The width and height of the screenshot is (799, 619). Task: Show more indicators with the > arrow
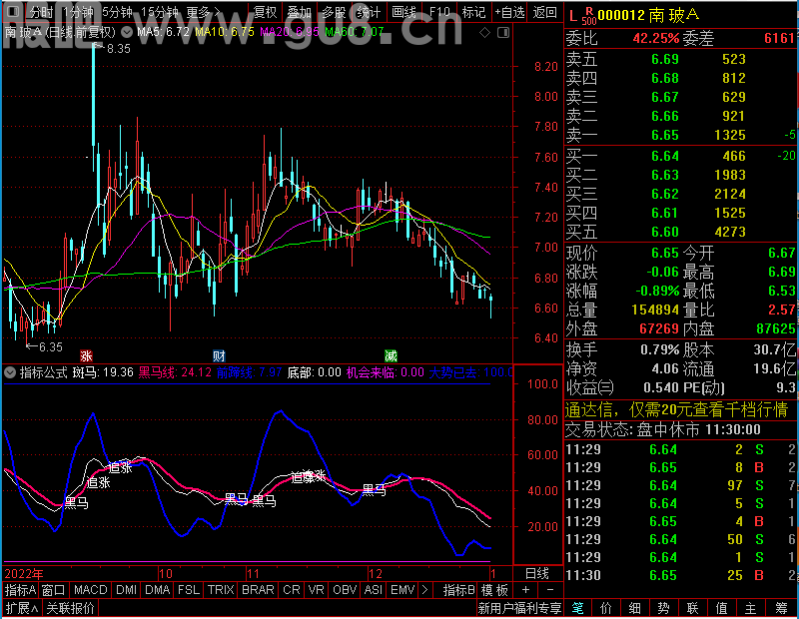[425, 590]
